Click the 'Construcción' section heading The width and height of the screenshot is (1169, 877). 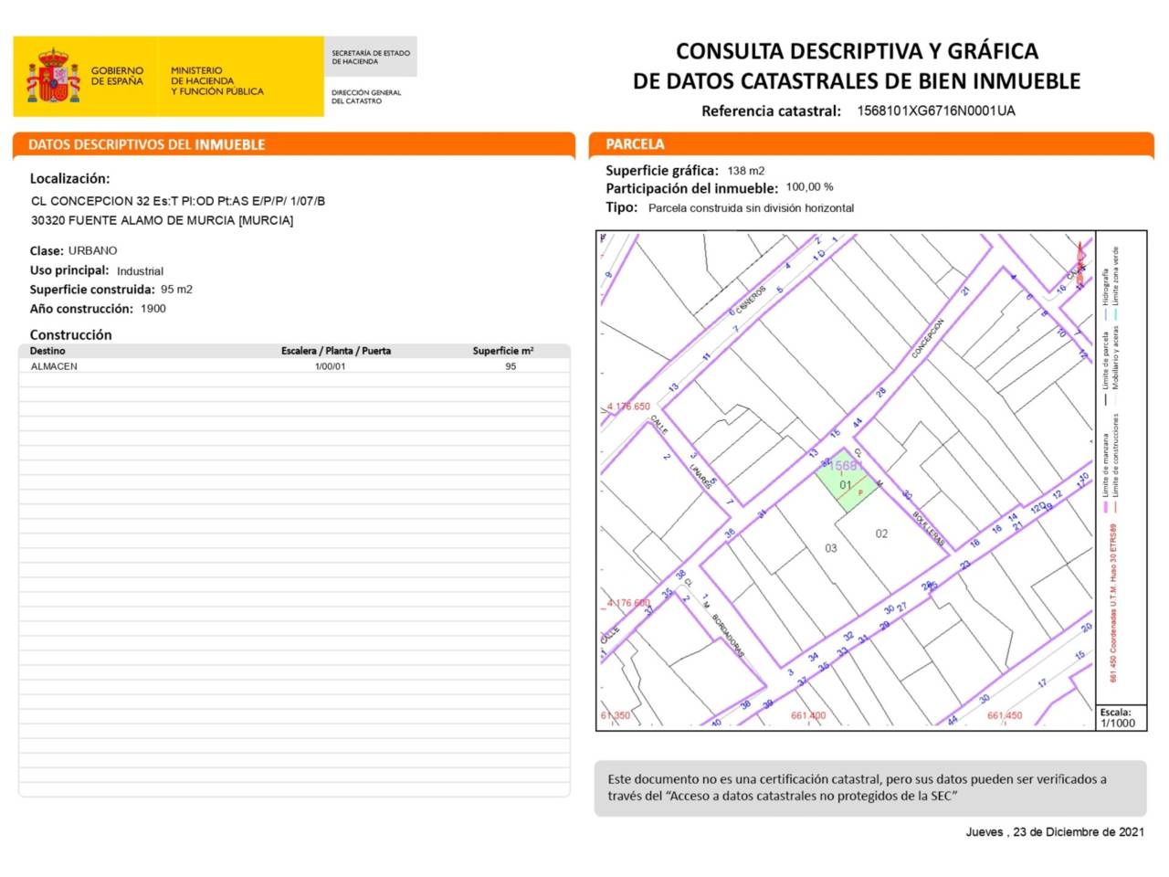(x=70, y=335)
